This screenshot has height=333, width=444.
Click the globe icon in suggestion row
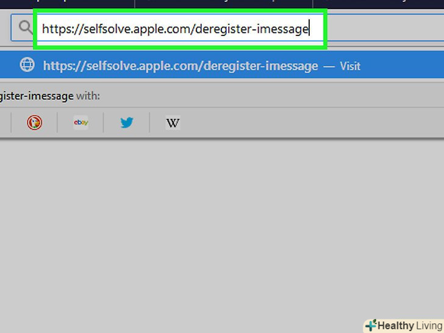(x=27, y=65)
